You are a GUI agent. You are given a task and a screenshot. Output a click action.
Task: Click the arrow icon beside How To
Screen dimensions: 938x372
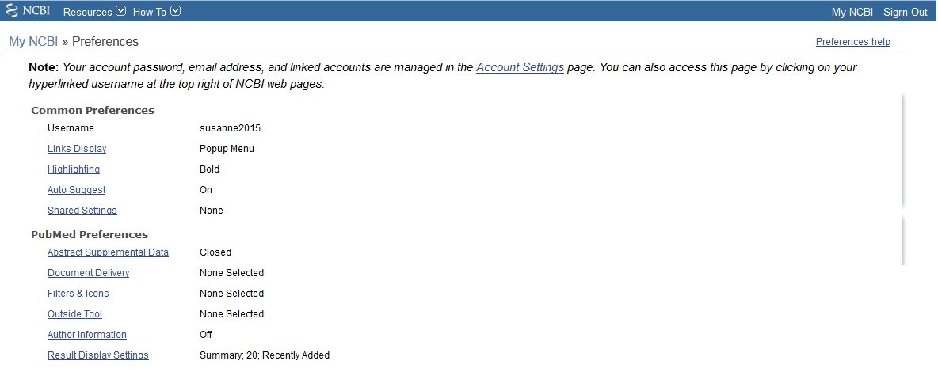(x=176, y=11)
